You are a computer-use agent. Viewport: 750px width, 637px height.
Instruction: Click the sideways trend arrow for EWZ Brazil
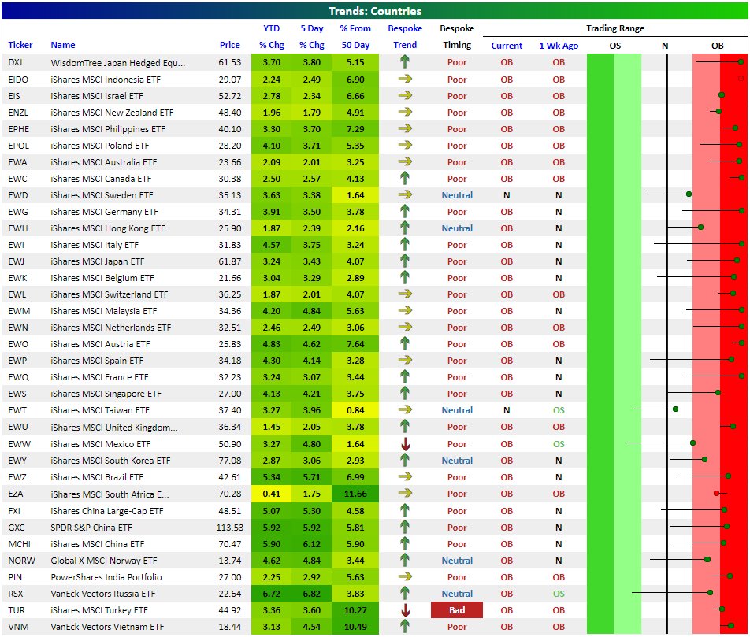(x=405, y=477)
